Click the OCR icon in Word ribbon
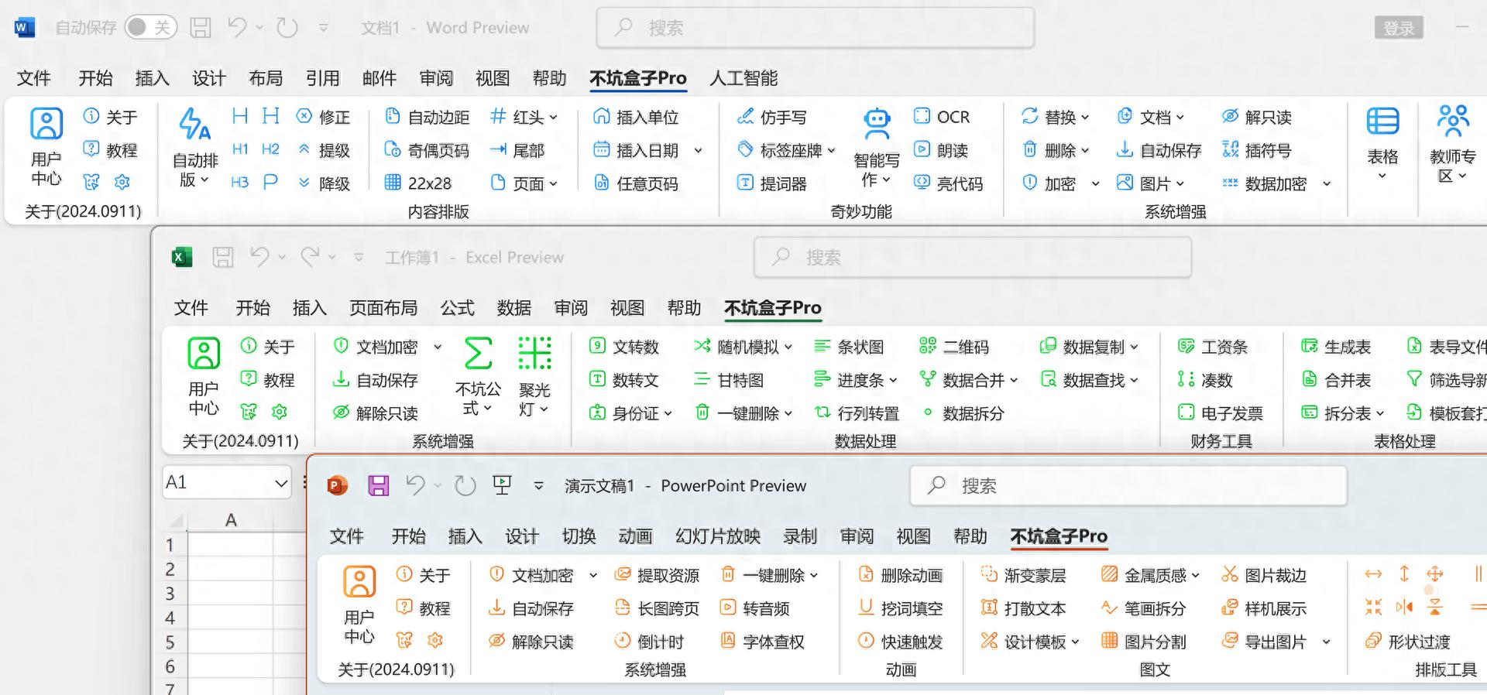The height and width of the screenshot is (695, 1487). 922,116
